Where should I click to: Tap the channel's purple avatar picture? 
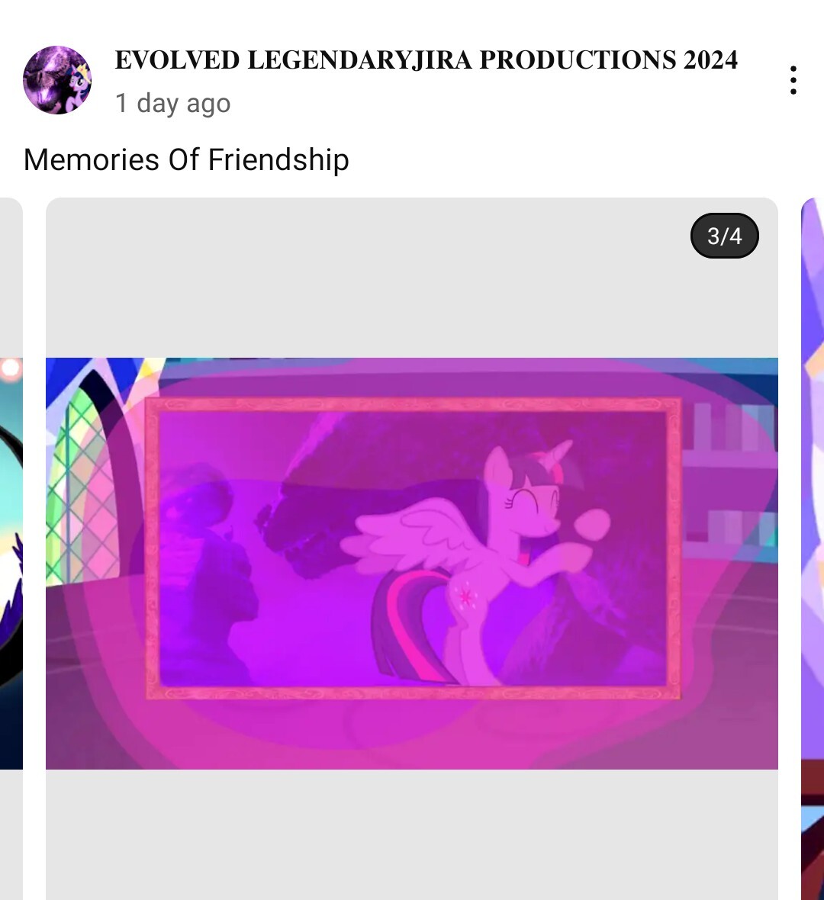click(x=57, y=80)
